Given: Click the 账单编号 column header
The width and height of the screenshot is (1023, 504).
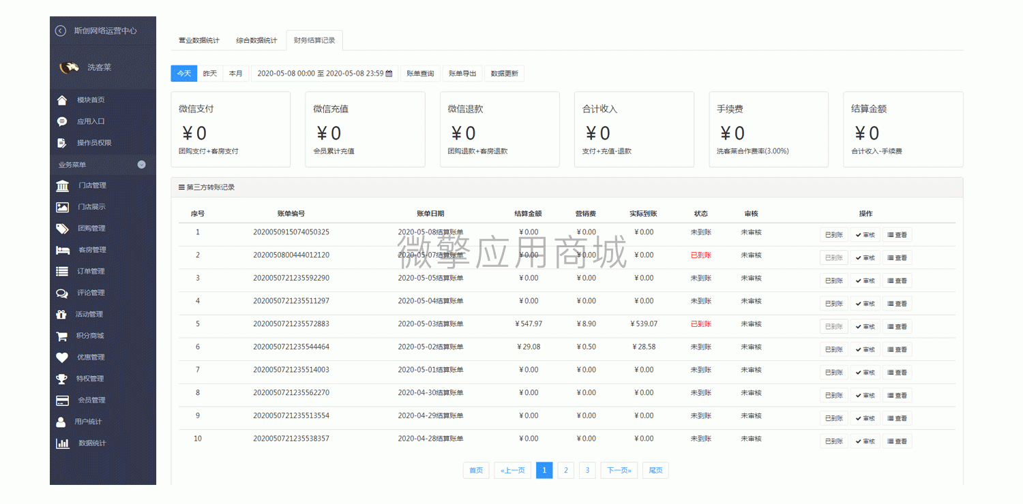Looking at the screenshot, I should click(291, 214).
